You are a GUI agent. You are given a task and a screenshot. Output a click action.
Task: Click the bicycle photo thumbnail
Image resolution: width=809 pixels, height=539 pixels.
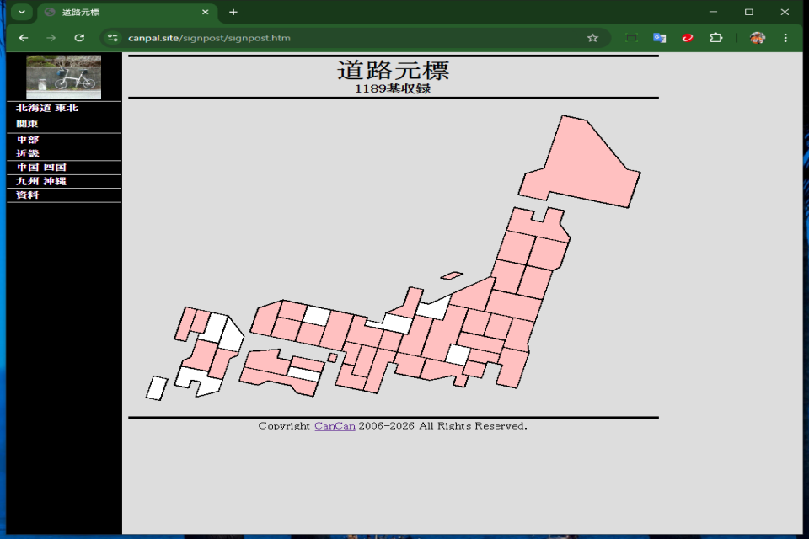pyautogui.click(x=64, y=77)
